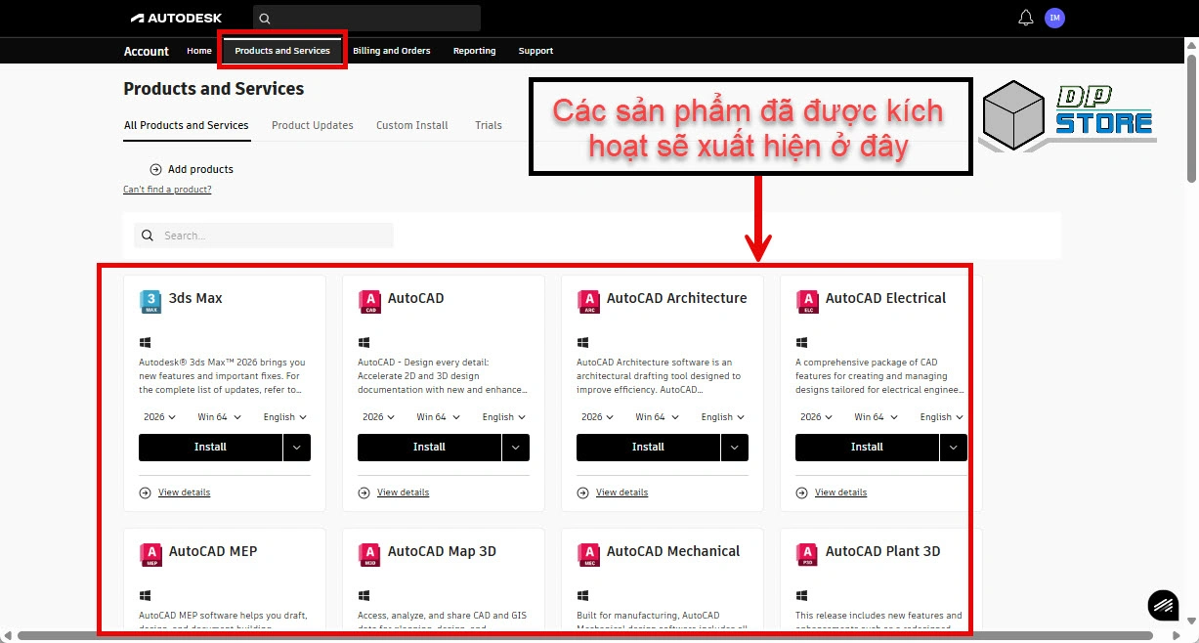Switch to the Trials tab
This screenshot has height=643, width=1199.
(489, 125)
